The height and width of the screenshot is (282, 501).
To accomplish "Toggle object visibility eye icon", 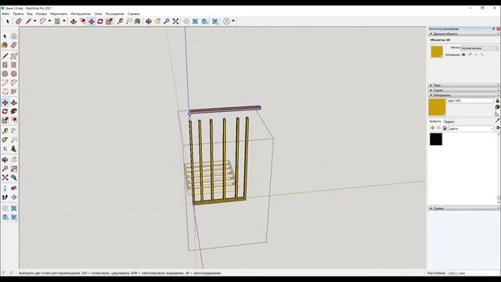I will pyautogui.click(x=463, y=55).
